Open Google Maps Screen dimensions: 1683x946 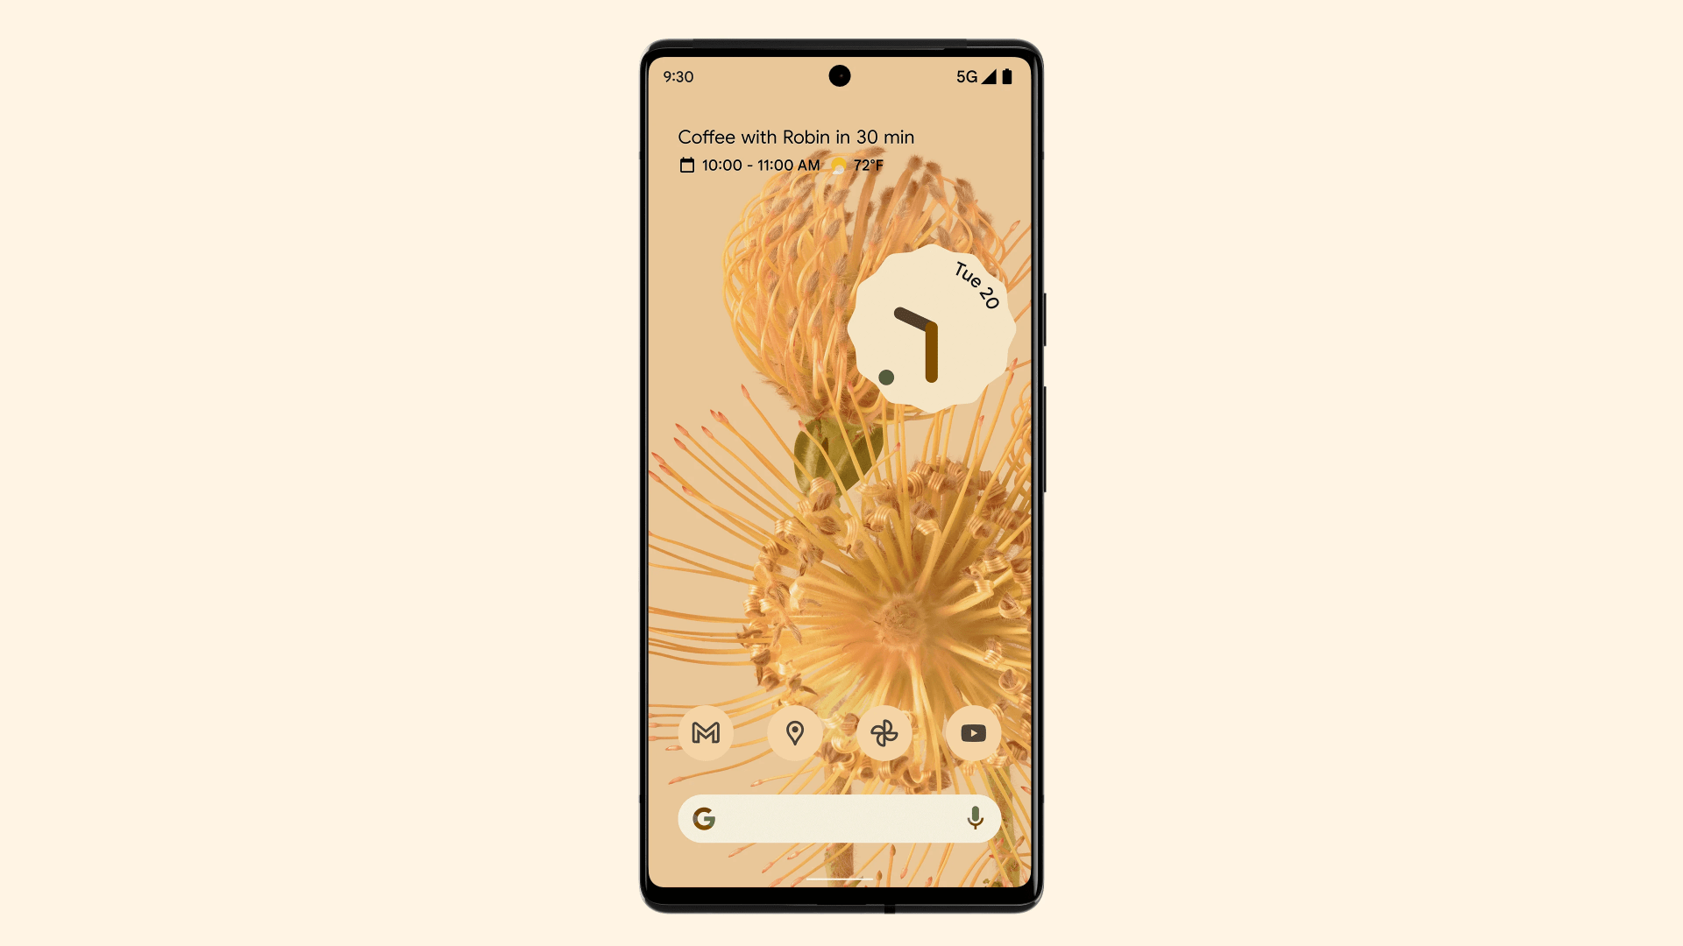click(x=795, y=731)
